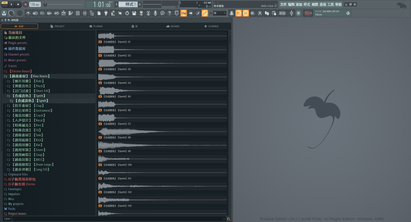
Task: Switch to the STARRED browser tab
Action: (211, 26)
